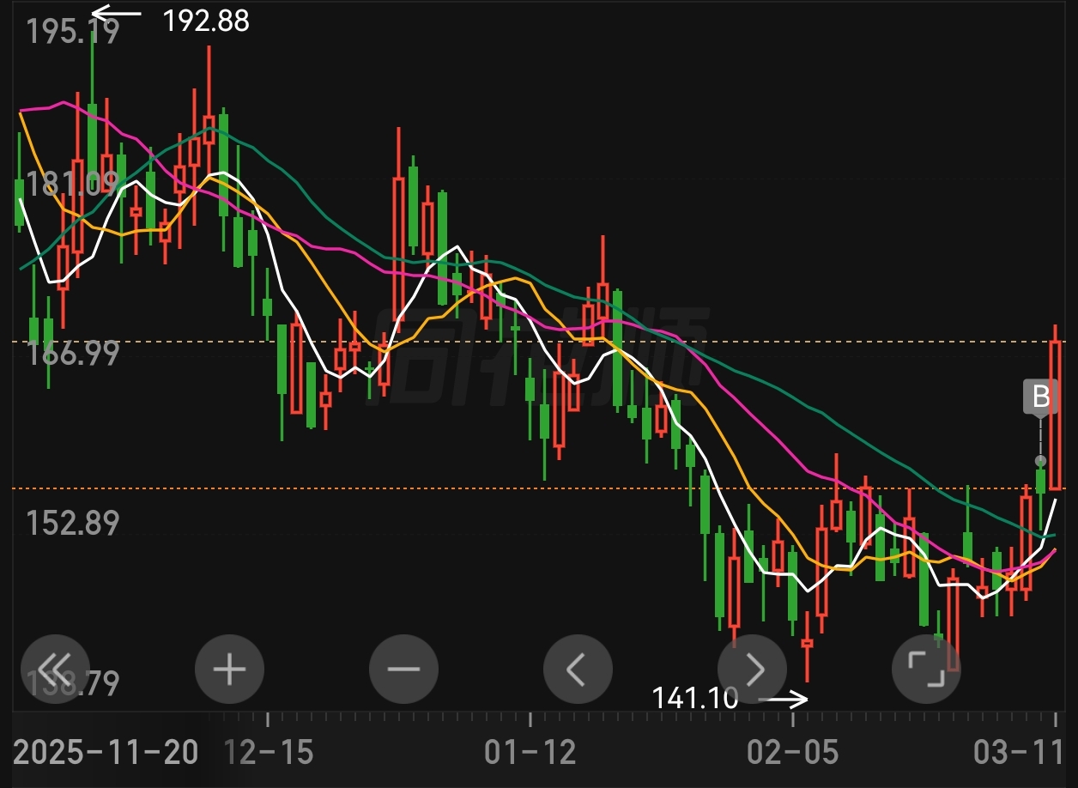
Task: Click the 181.09 price axis label
Action: (71, 184)
